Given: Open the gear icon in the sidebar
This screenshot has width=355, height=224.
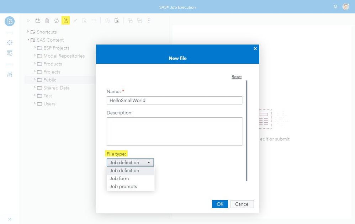Looking at the screenshot, I should click(10, 43).
